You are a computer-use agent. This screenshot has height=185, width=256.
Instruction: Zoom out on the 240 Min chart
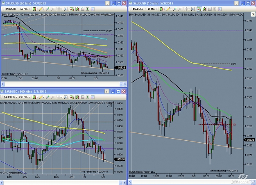(53, 97)
